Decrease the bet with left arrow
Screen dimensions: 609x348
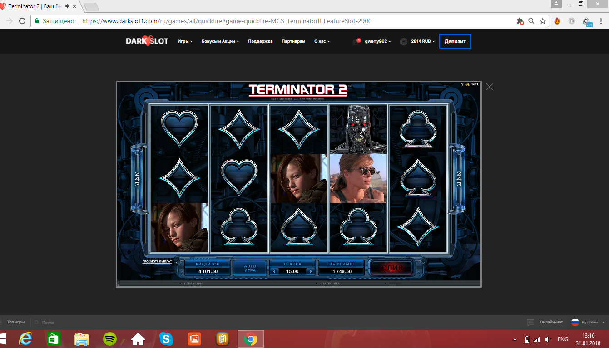click(274, 271)
